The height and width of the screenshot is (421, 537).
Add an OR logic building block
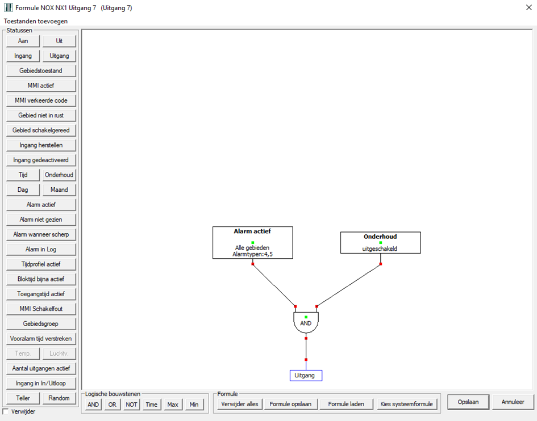113,405
